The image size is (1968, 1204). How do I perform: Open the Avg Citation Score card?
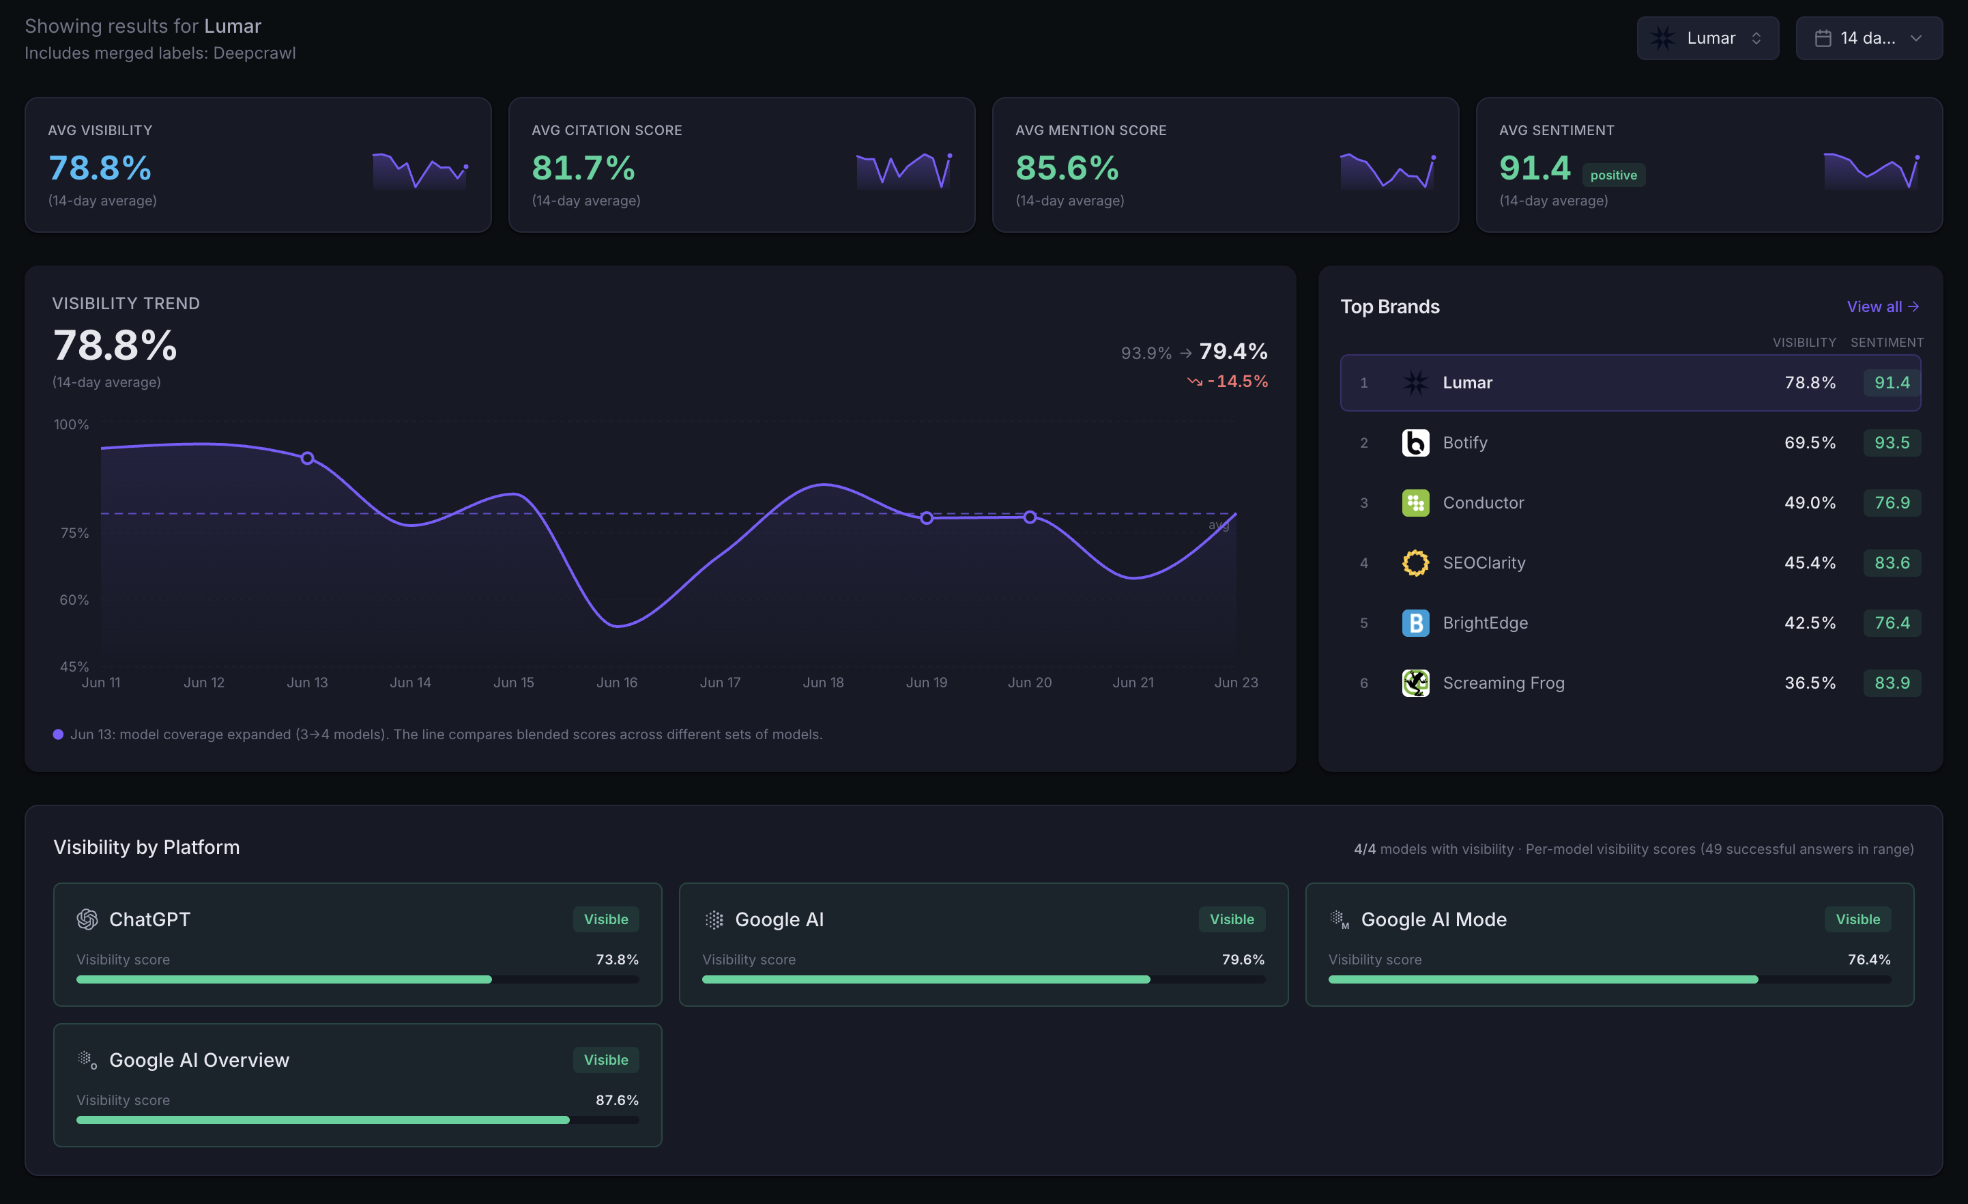pos(741,165)
